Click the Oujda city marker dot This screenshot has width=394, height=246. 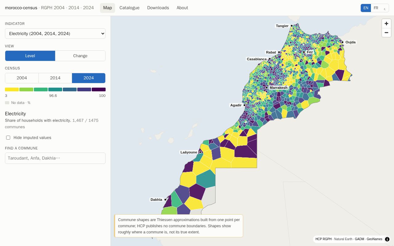tap(342, 42)
